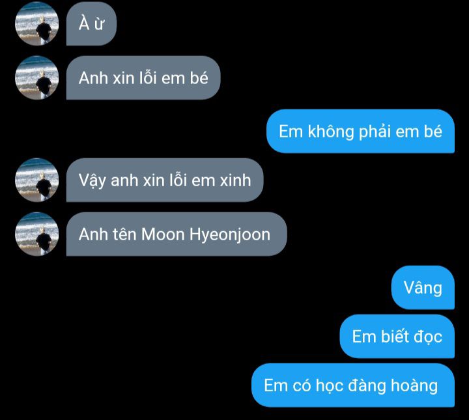Open sender avatar beside 'À ừ' message
The width and height of the screenshot is (469, 420).
36,23
